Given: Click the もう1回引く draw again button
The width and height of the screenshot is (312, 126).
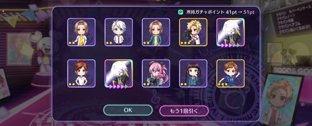Looking at the screenshot, I should pos(184,111).
